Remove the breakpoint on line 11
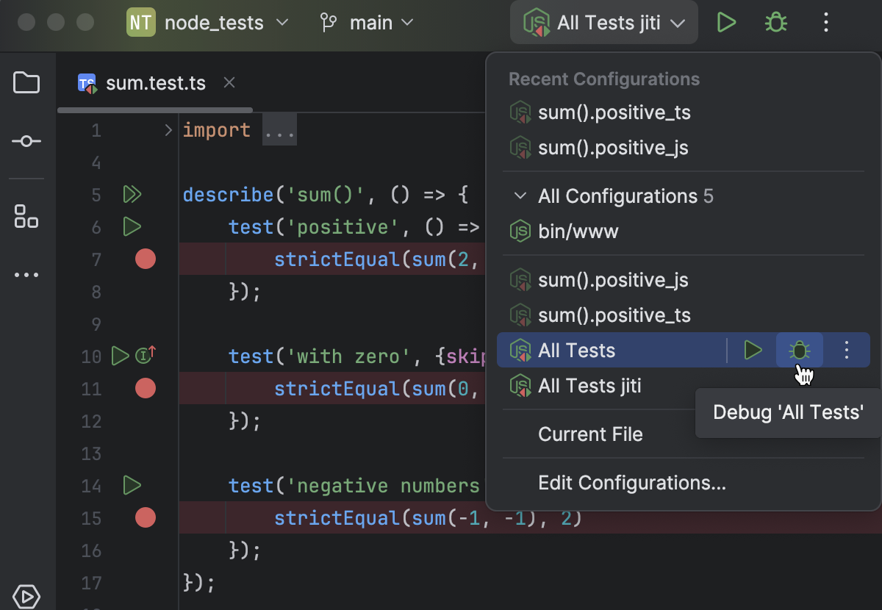 coord(146,388)
